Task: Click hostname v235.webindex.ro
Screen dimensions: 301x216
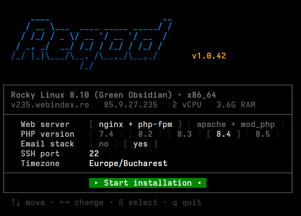Action: coord(50,105)
